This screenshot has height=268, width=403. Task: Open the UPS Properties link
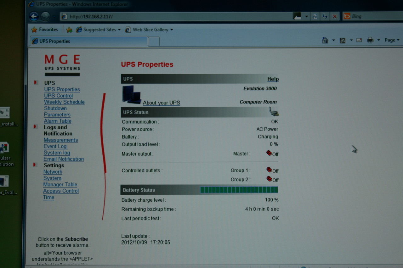(62, 89)
